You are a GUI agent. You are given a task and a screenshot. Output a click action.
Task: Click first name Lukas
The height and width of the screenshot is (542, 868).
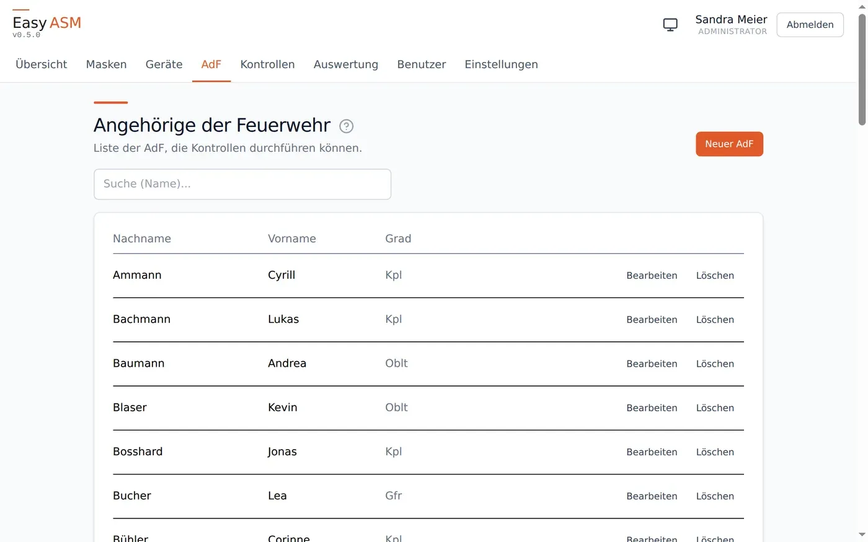pyautogui.click(x=283, y=319)
